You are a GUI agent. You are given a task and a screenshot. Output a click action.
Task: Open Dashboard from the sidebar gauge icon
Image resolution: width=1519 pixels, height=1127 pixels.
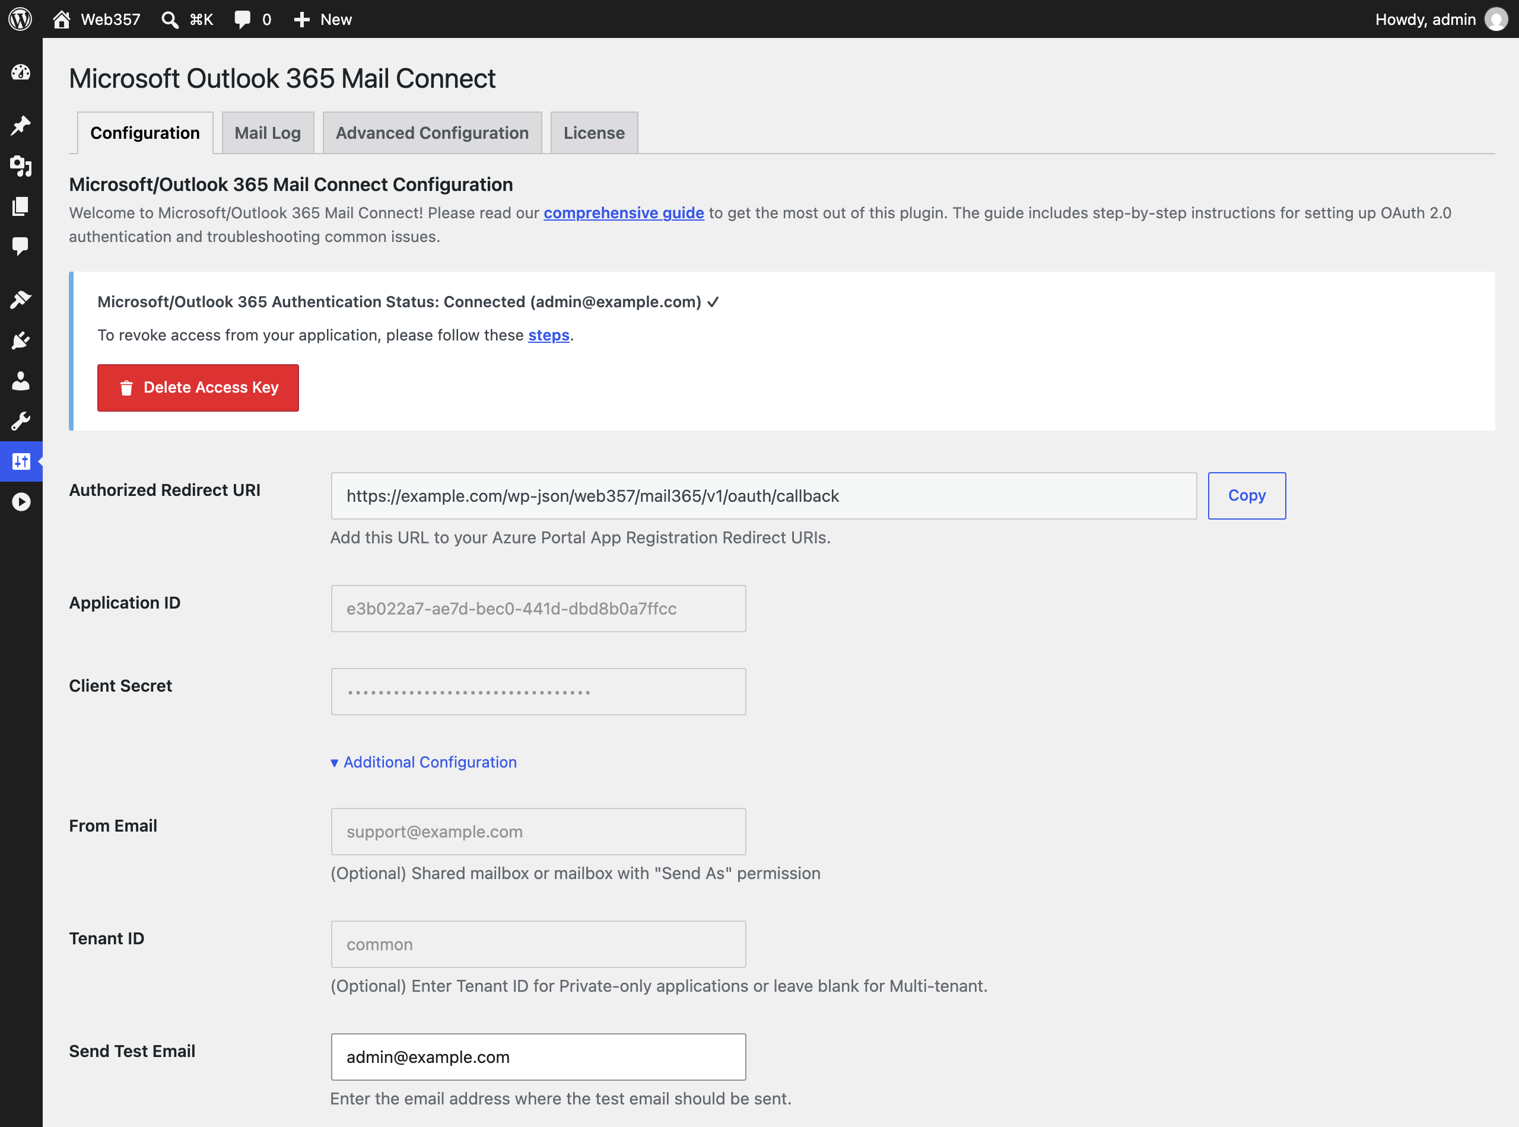tap(21, 72)
